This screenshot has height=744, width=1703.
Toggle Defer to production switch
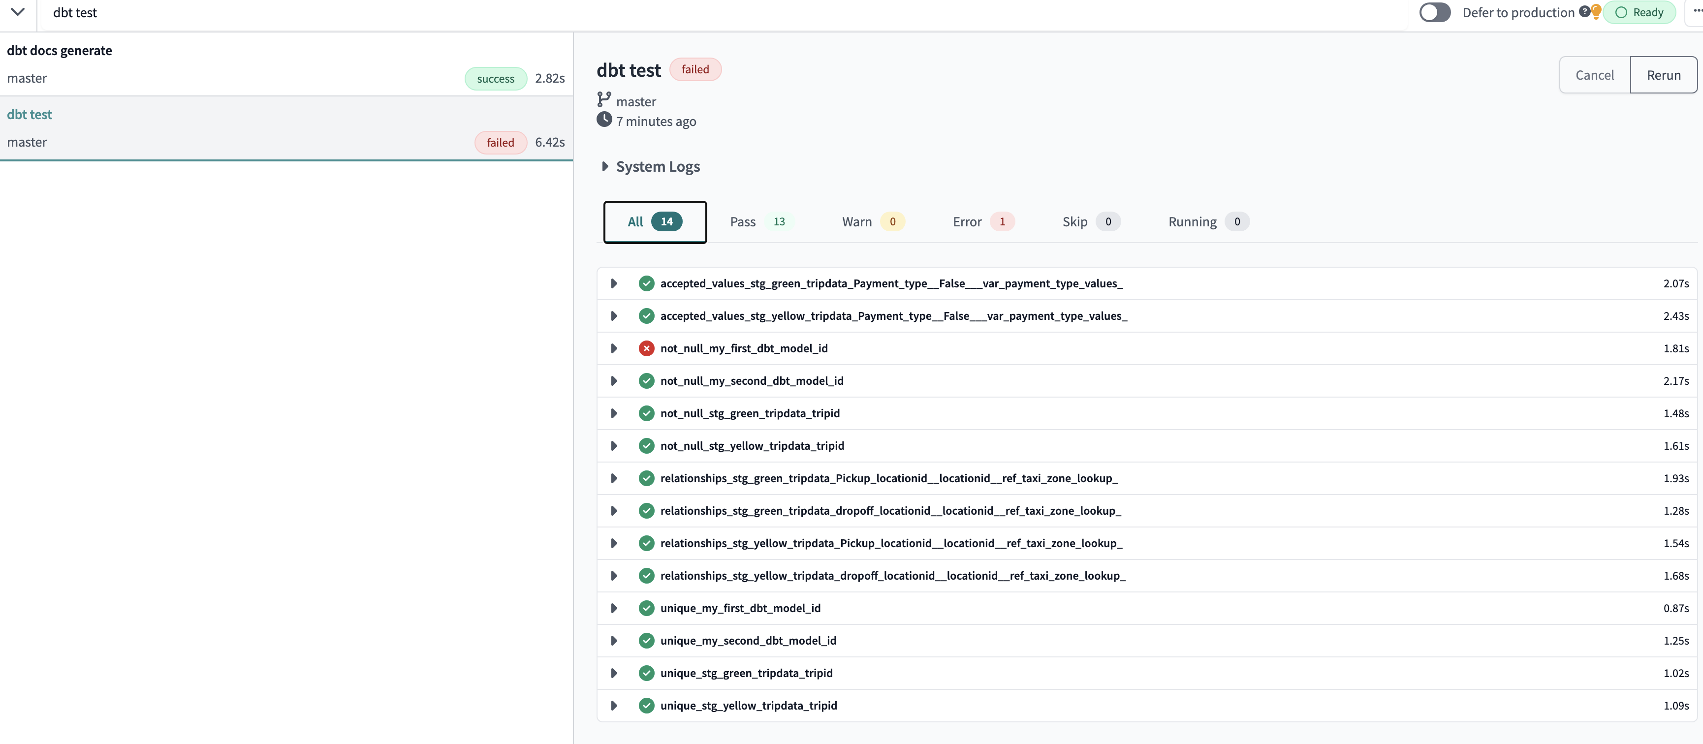[1435, 13]
